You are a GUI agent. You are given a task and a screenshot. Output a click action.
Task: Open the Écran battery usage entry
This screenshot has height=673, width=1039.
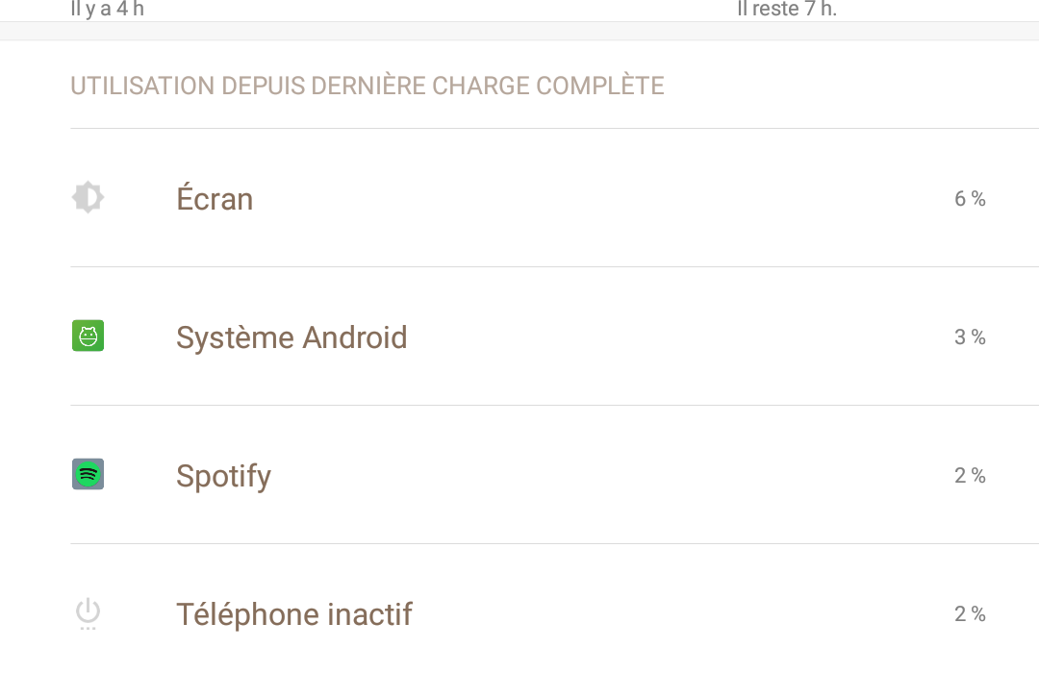click(x=555, y=198)
